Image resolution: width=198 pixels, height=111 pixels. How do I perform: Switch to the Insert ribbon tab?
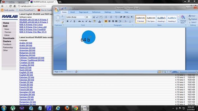tap(73, 12)
